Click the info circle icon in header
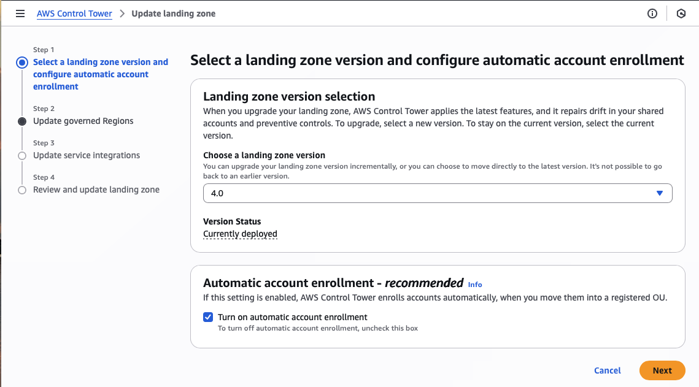The width and height of the screenshot is (699, 387). [x=652, y=13]
